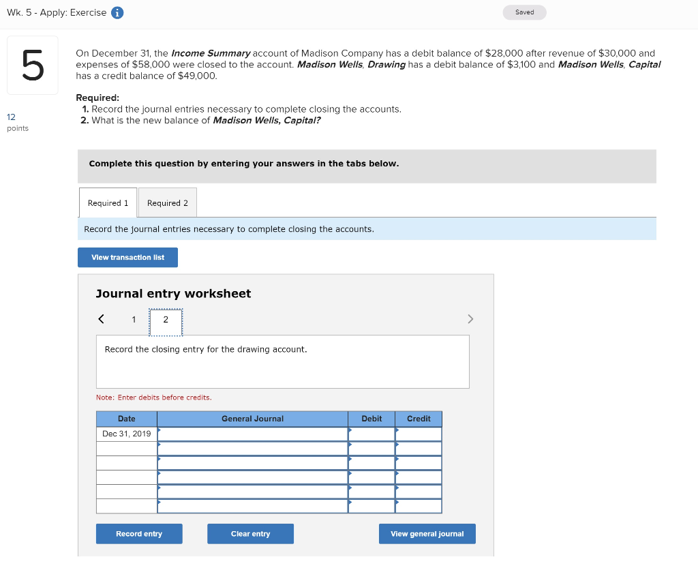Open the Credit cell dropdown in the first row
This screenshot has width=698, height=568.
tap(396, 430)
